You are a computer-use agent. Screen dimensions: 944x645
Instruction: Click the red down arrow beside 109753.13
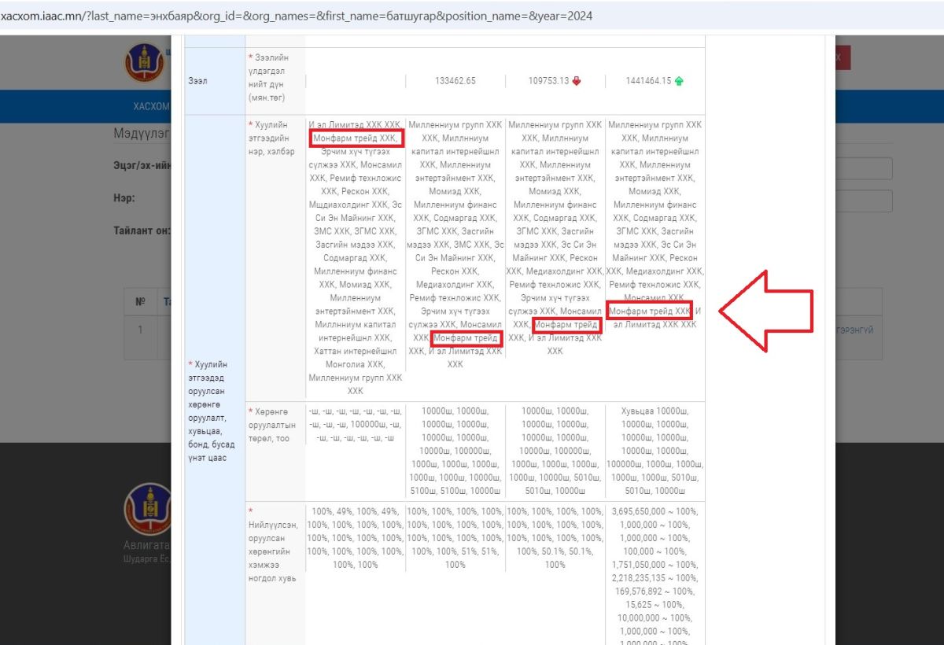(x=576, y=81)
